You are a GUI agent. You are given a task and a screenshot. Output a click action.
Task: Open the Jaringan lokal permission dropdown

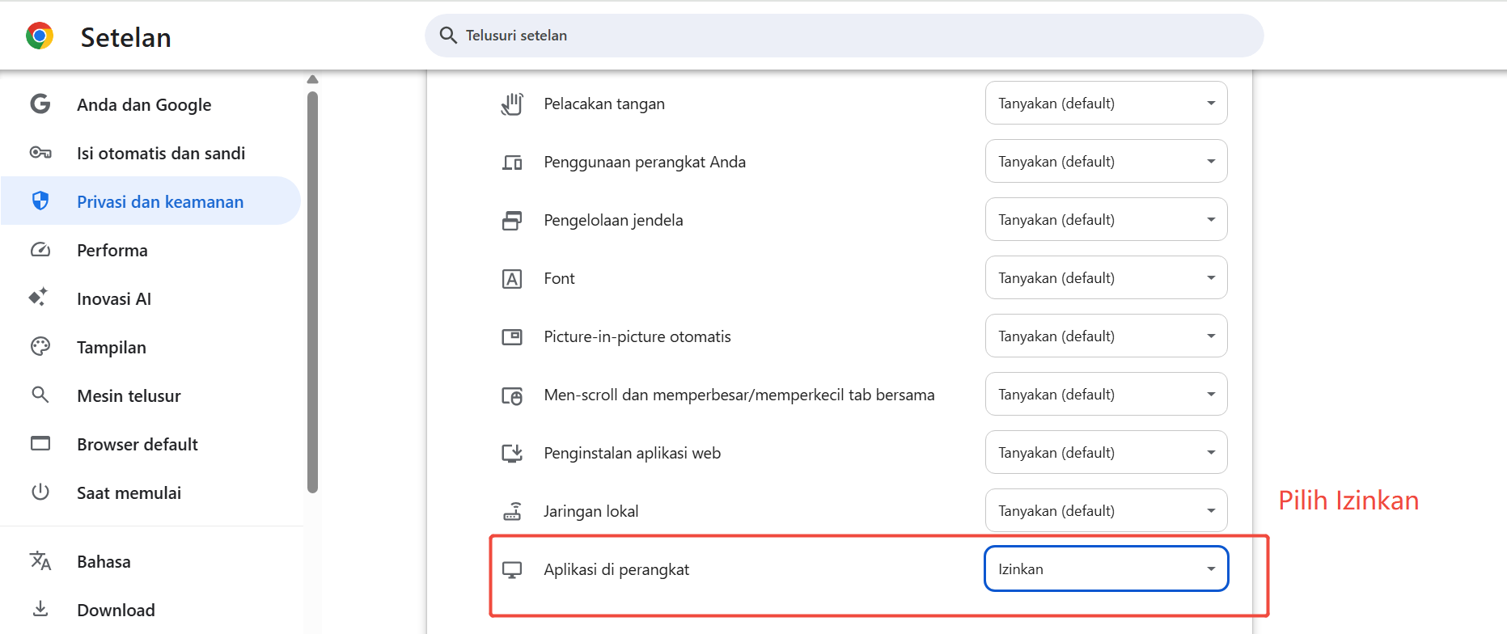[1106, 511]
